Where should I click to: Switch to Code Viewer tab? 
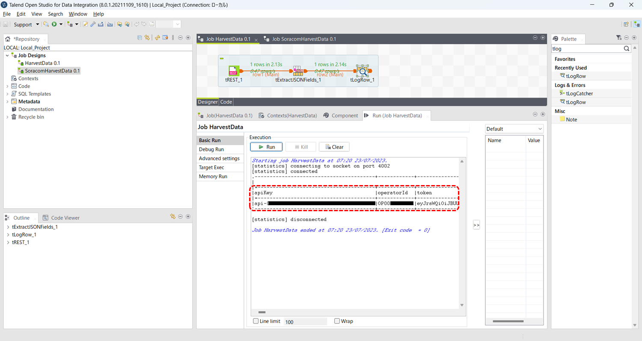61,218
